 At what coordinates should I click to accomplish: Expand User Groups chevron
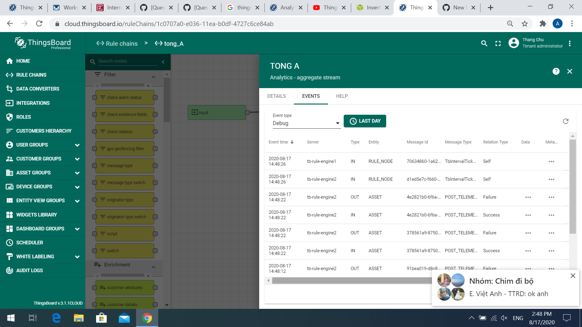pos(77,145)
